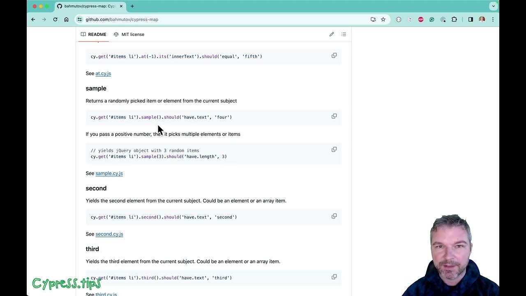
Task: Click the 'third' section heading
Action: tap(92, 249)
